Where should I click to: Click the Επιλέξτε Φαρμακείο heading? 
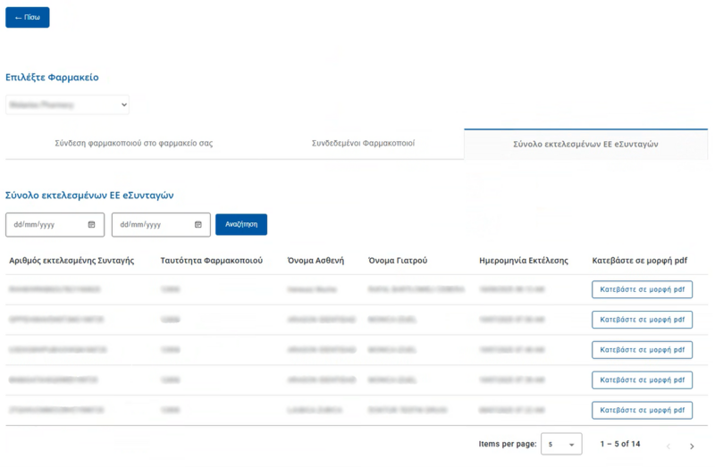52,77
